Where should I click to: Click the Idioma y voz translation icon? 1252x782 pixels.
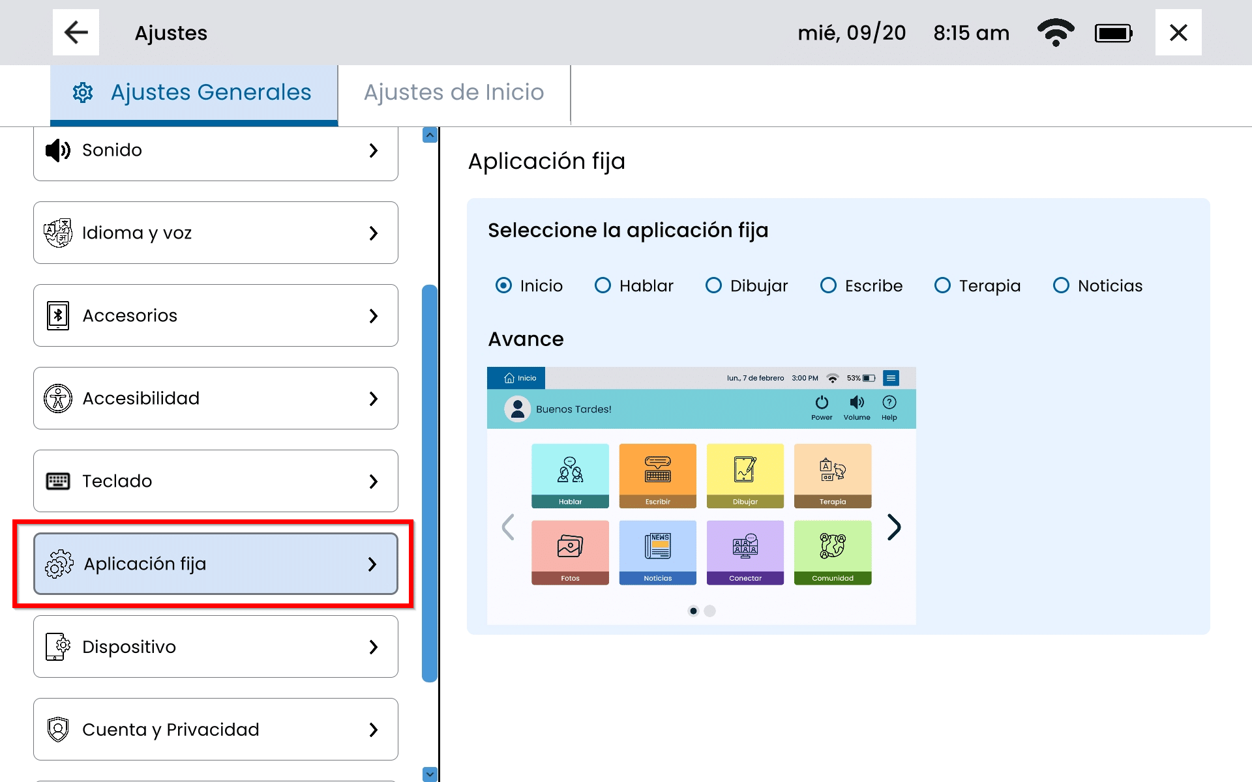[x=58, y=233]
